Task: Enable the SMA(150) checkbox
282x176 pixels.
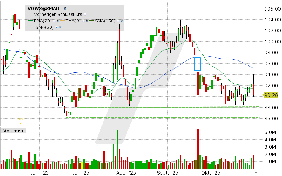Action: coord(118,21)
